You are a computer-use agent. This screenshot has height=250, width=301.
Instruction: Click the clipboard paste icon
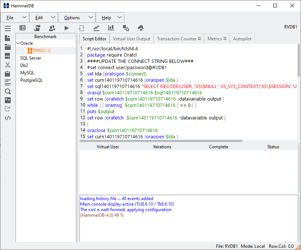(7, 74)
